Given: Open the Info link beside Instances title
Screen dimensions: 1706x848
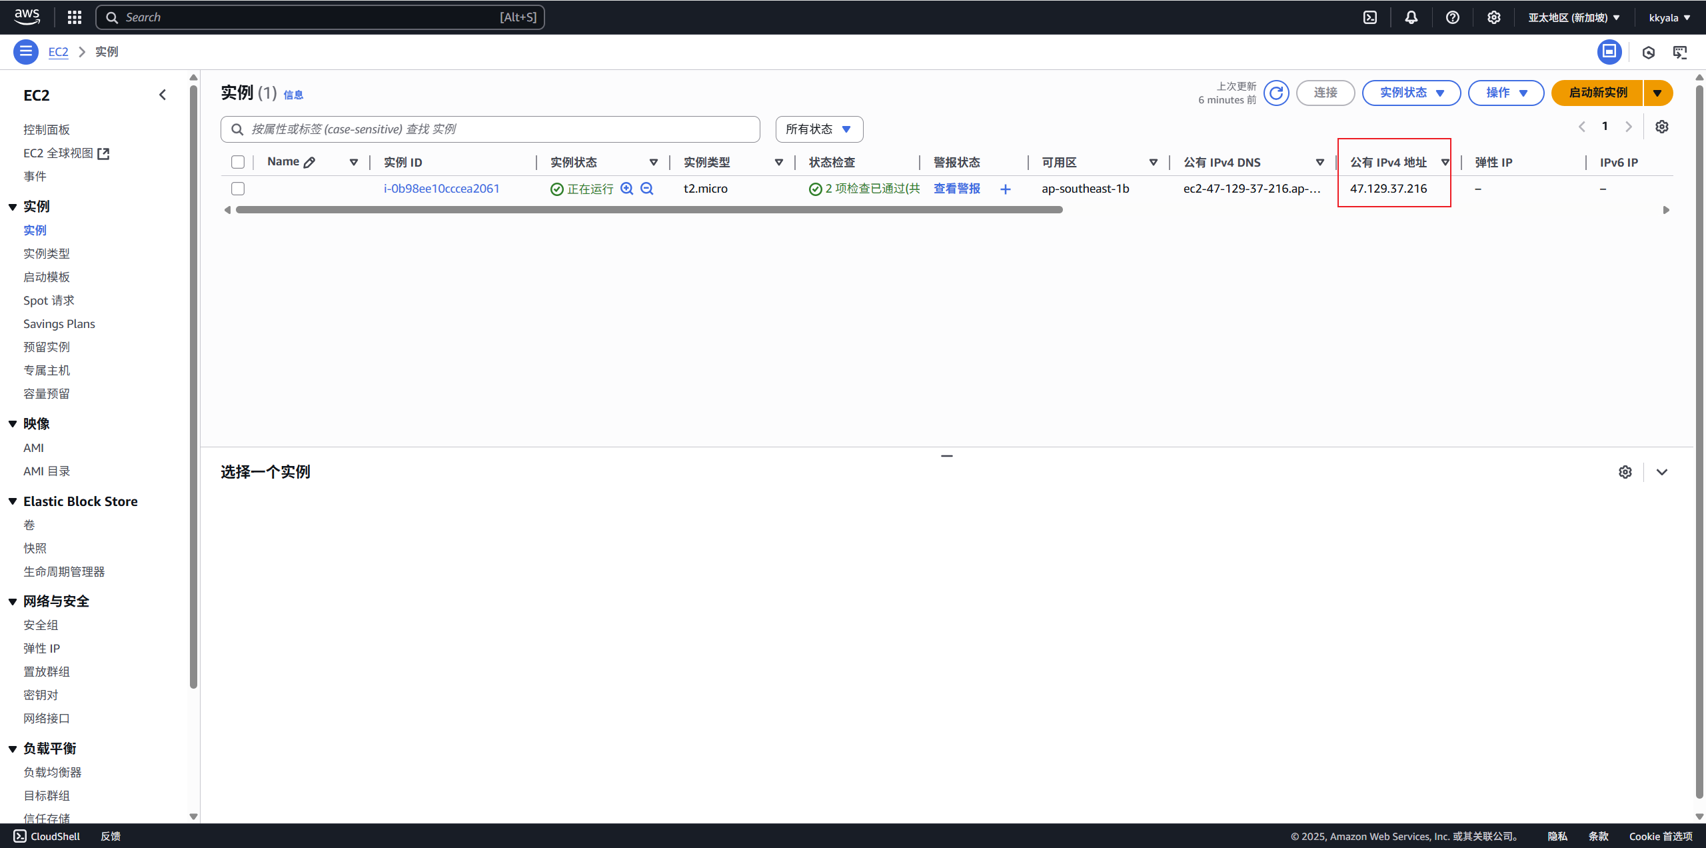Looking at the screenshot, I should pos(293,95).
